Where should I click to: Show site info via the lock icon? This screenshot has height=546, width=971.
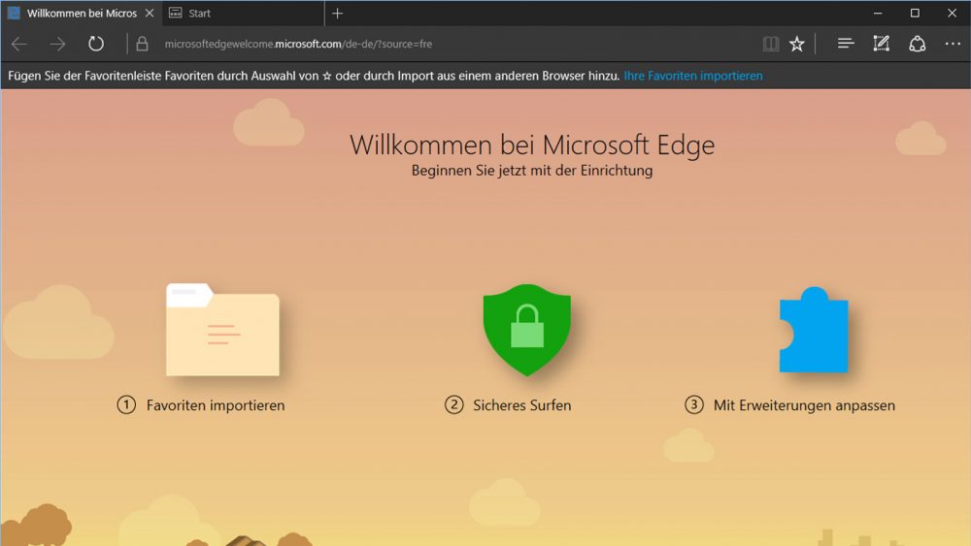point(143,44)
